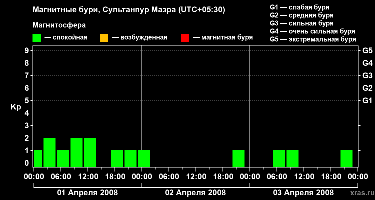Viewport: 375px width, 200px height.
Task: Click the '12:00' time label under 01 April
Action: click(x=88, y=177)
